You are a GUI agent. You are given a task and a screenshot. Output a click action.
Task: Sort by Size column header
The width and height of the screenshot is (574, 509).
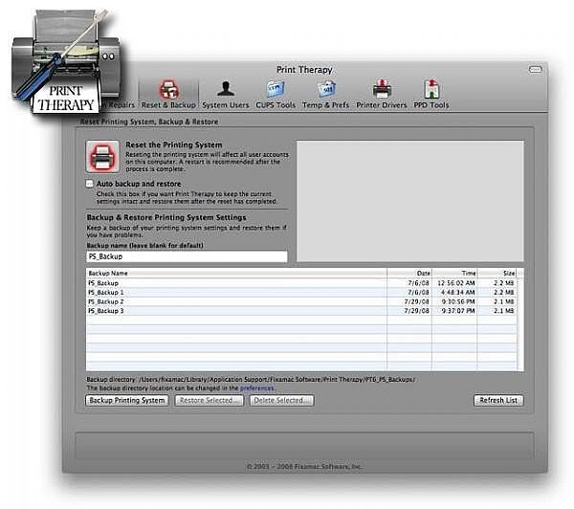[497, 274]
